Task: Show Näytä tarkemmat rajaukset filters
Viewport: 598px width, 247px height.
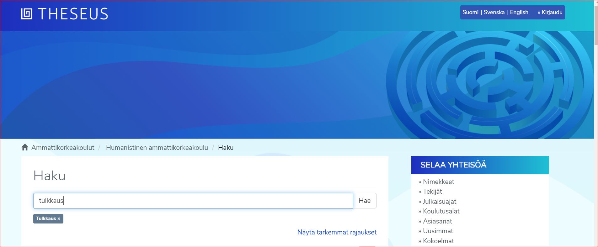Action: pyautogui.click(x=337, y=232)
